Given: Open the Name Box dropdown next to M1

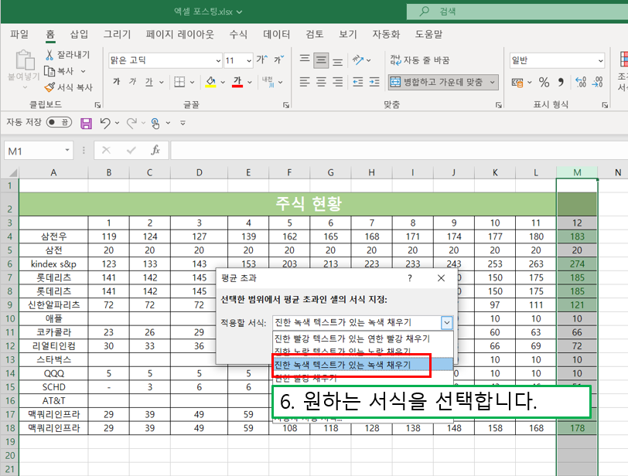Looking at the screenshot, I should [67, 151].
